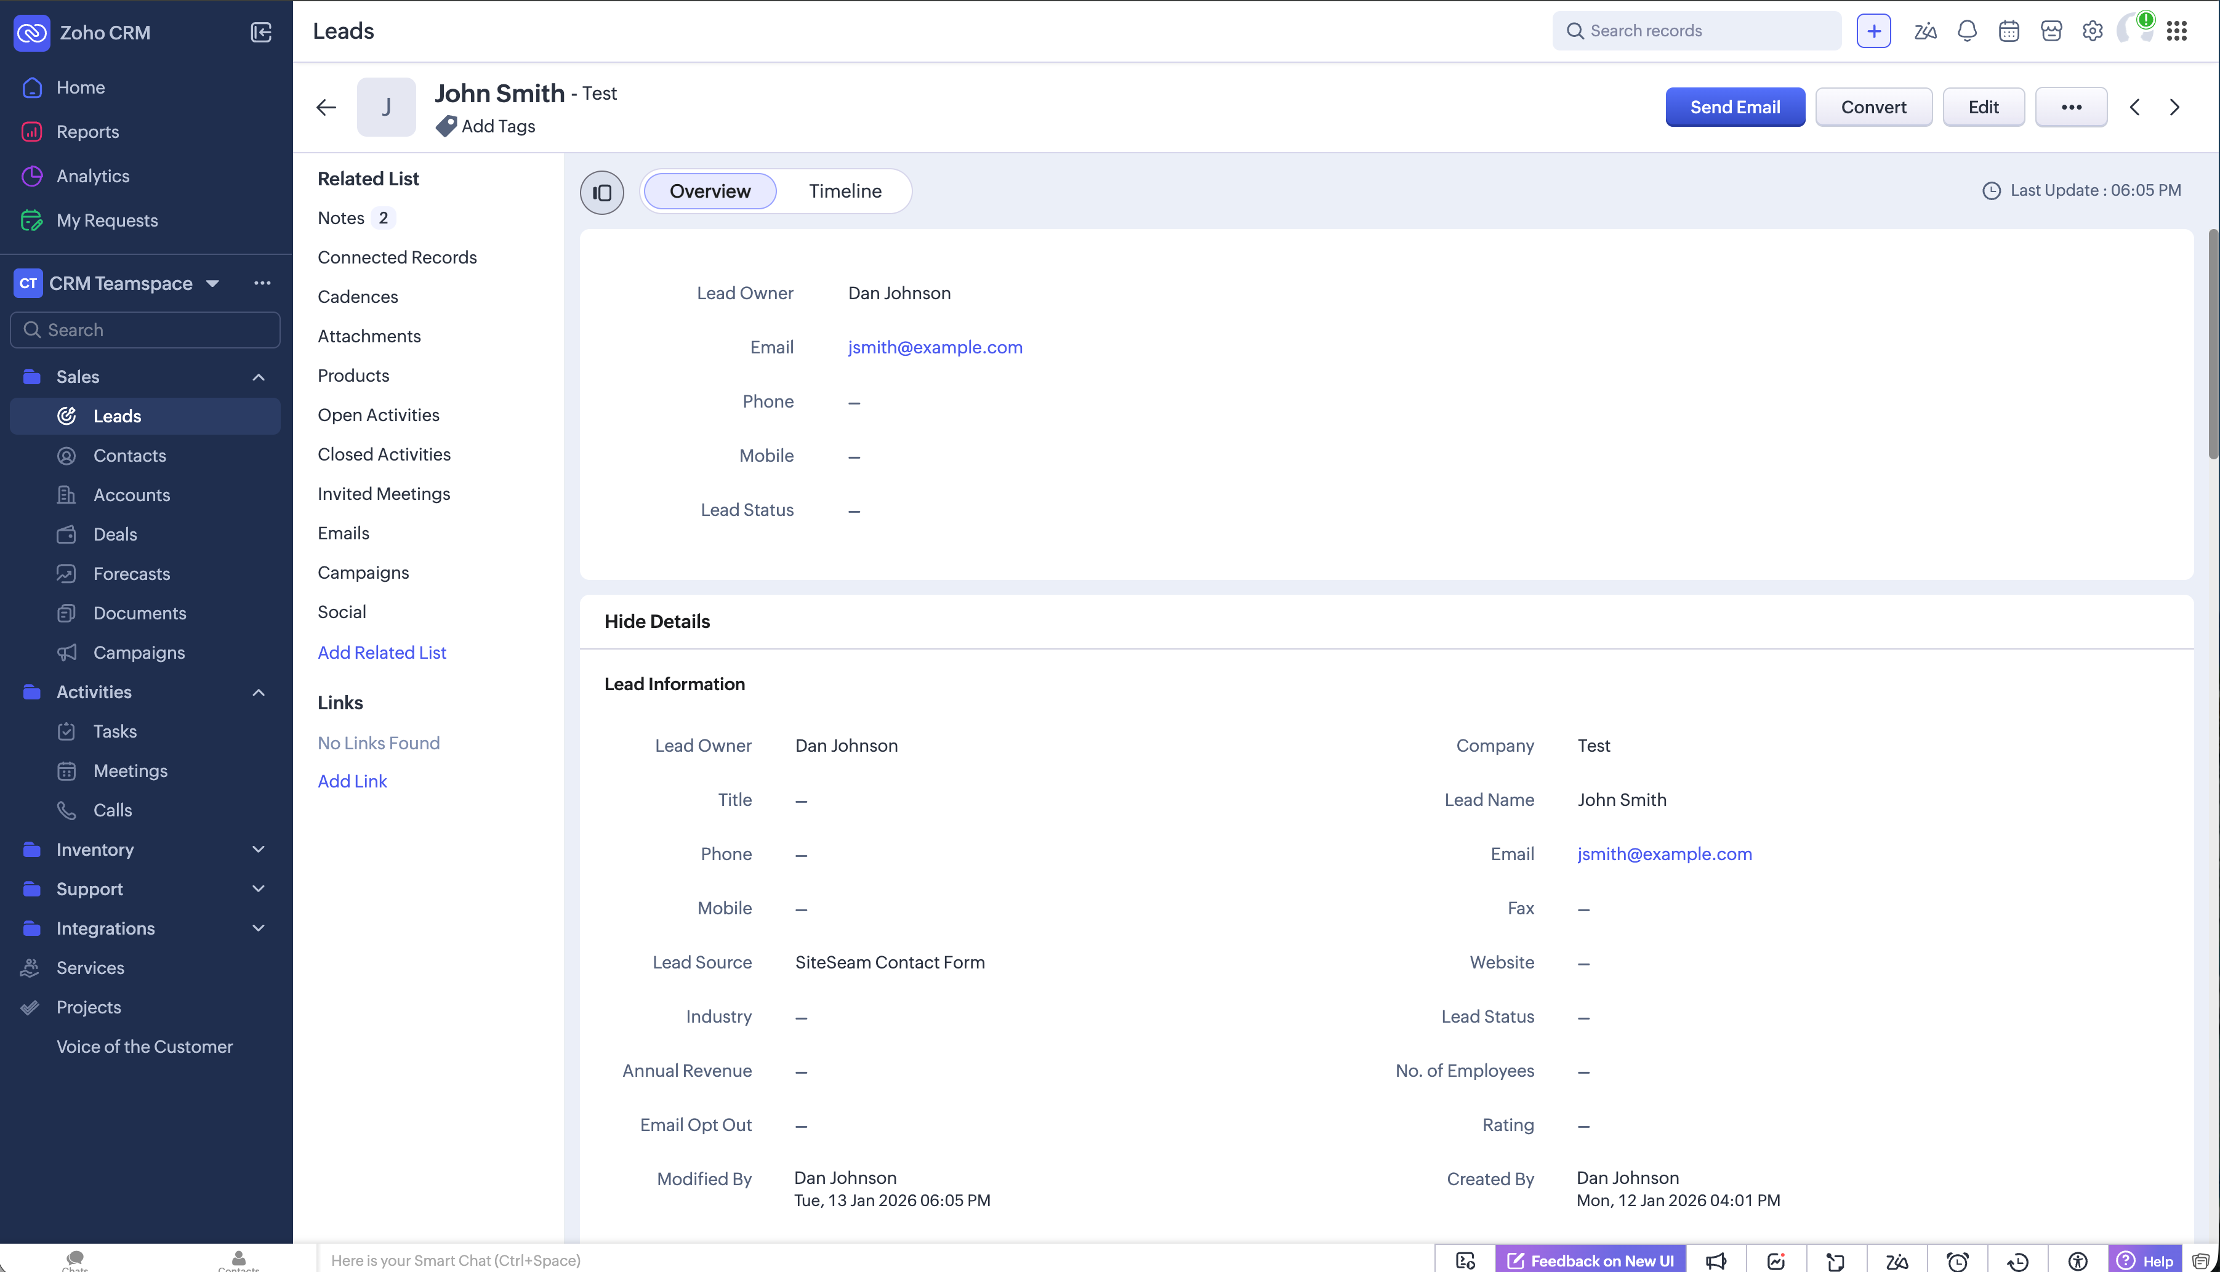
Task: Open the chart icon with red dot
Action: [x=1776, y=1261]
